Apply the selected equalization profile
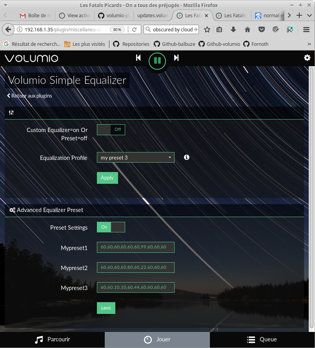Screen dimensions: 315x348 (x=107, y=178)
